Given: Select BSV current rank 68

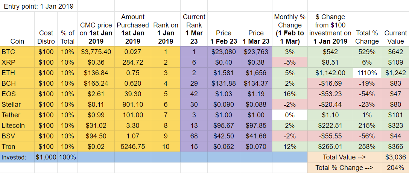Looking at the screenshot, I should click(x=194, y=136).
